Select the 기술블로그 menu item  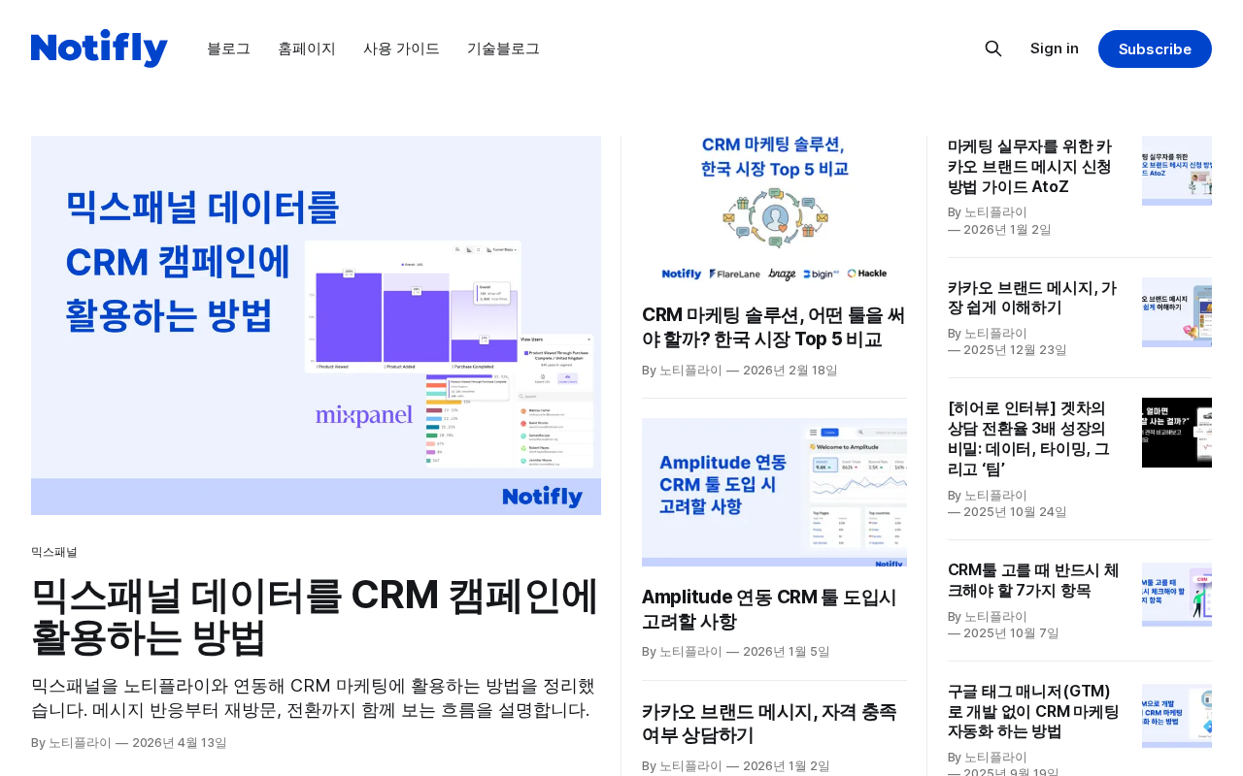pos(503,48)
